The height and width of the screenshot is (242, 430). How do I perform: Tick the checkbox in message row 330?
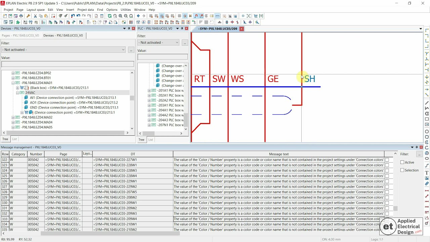tap(387, 203)
